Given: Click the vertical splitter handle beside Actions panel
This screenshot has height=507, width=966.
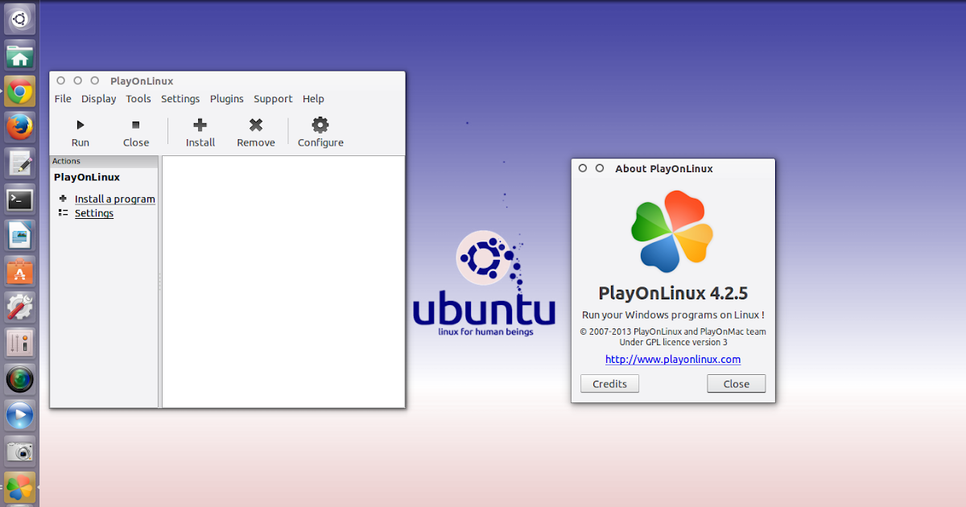Looking at the screenshot, I should coord(159,282).
